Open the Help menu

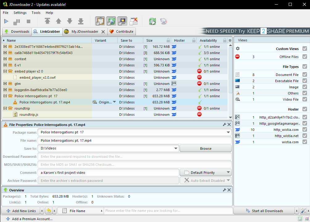(x=49, y=13)
